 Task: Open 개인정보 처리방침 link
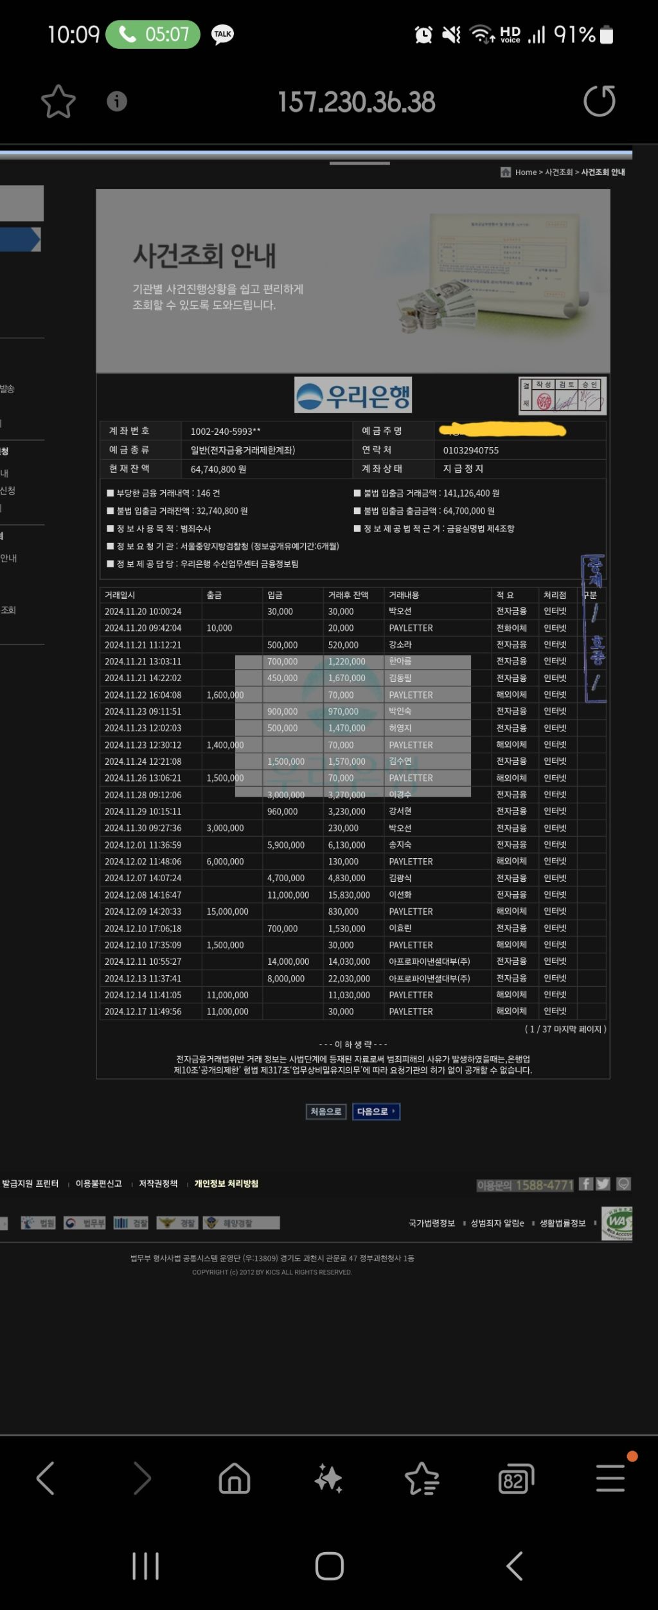[x=226, y=1184]
